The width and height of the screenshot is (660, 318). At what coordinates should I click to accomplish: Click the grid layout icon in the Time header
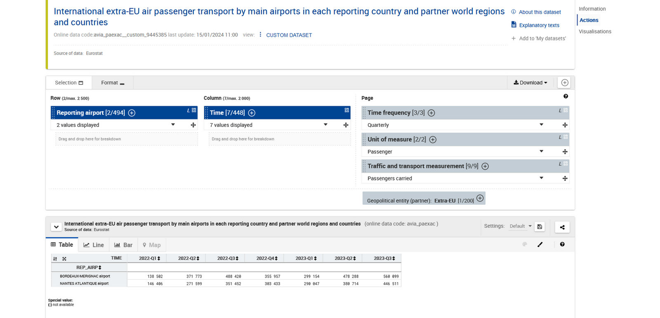click(347, 110)
